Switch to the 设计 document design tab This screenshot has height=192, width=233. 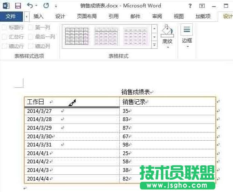click(60, 16)
